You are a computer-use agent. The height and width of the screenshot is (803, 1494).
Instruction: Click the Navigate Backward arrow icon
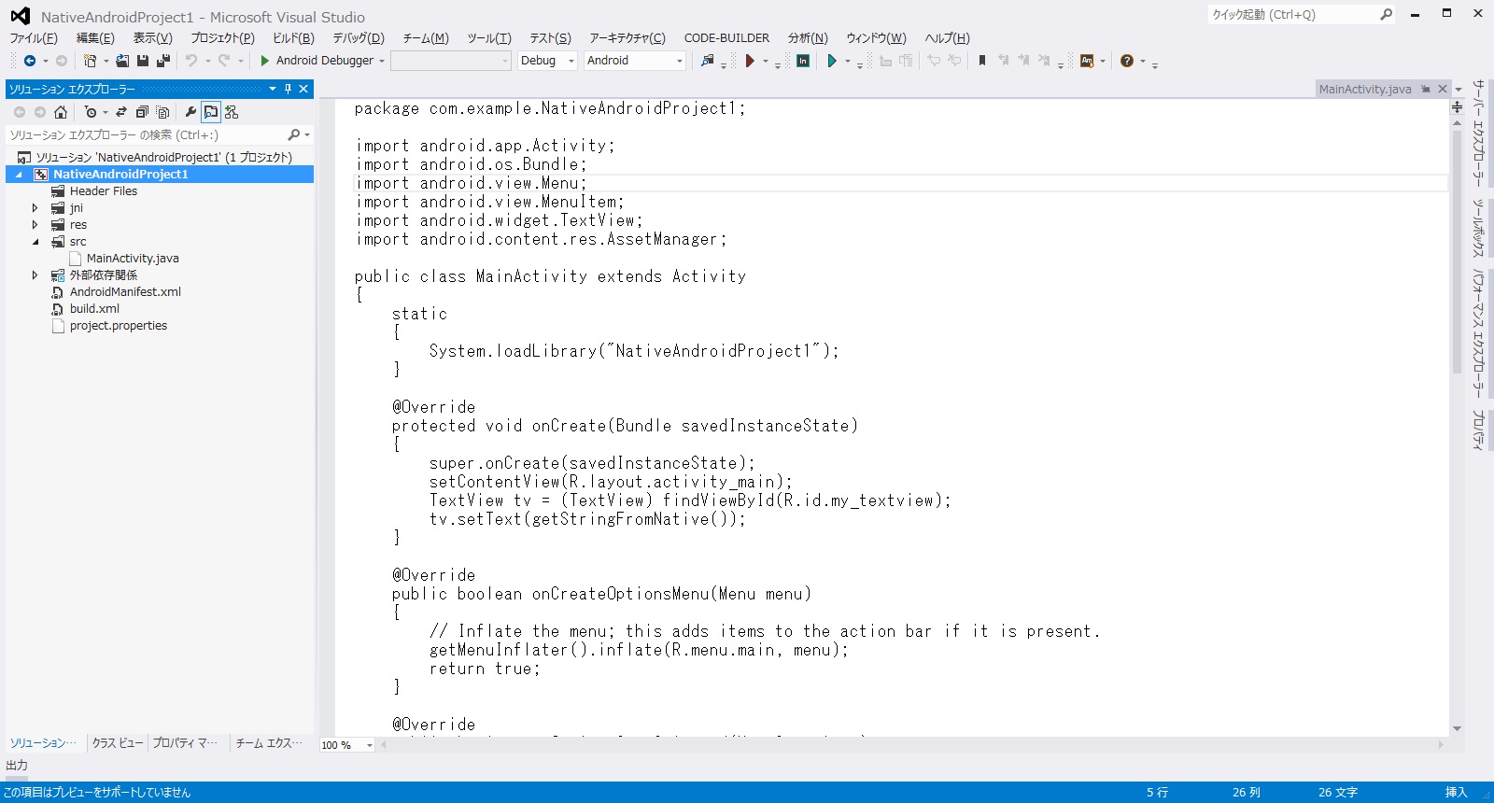30,61
